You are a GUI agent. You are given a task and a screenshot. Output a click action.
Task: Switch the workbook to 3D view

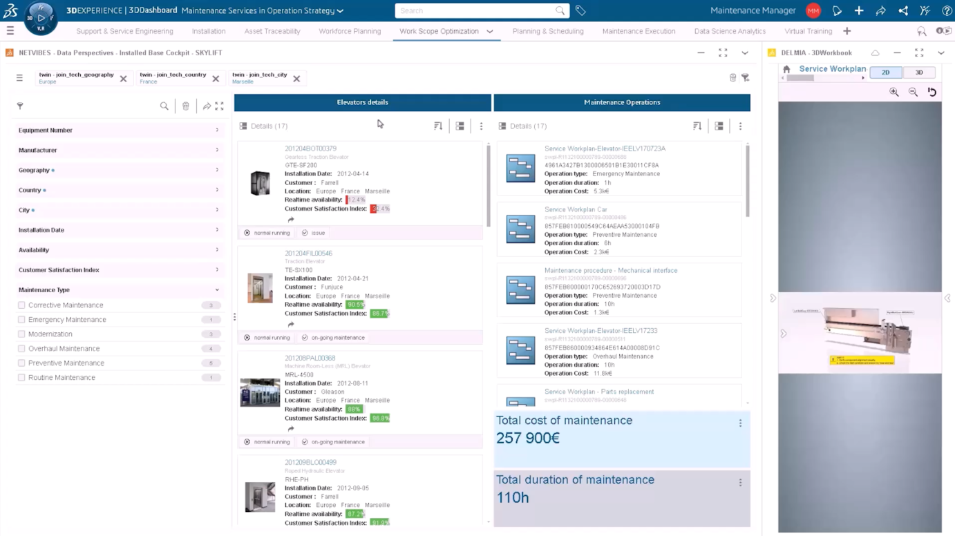(x=918, y=73)
